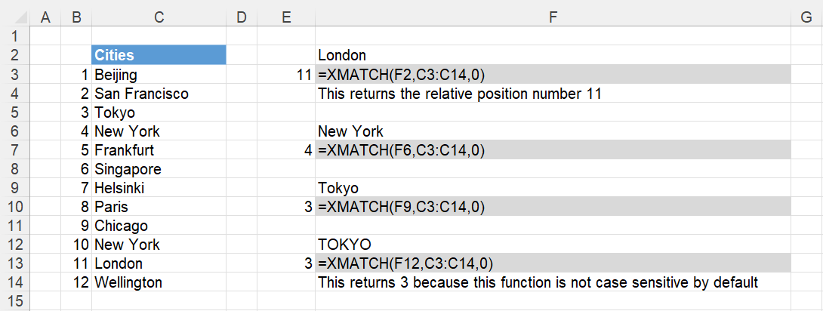This screenshot has height=311, width=823.
Task: Click the XMATCH(F9,C3:C14,0) formula cell
Action: (x=553, y=207)
